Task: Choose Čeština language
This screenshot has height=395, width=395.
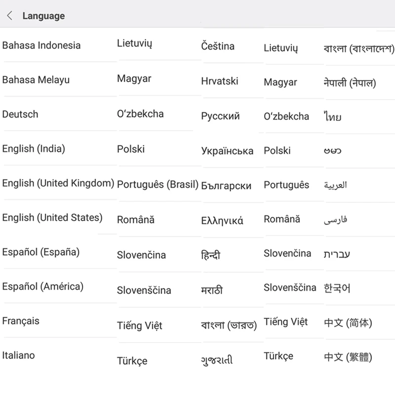Action: point(218,46)
